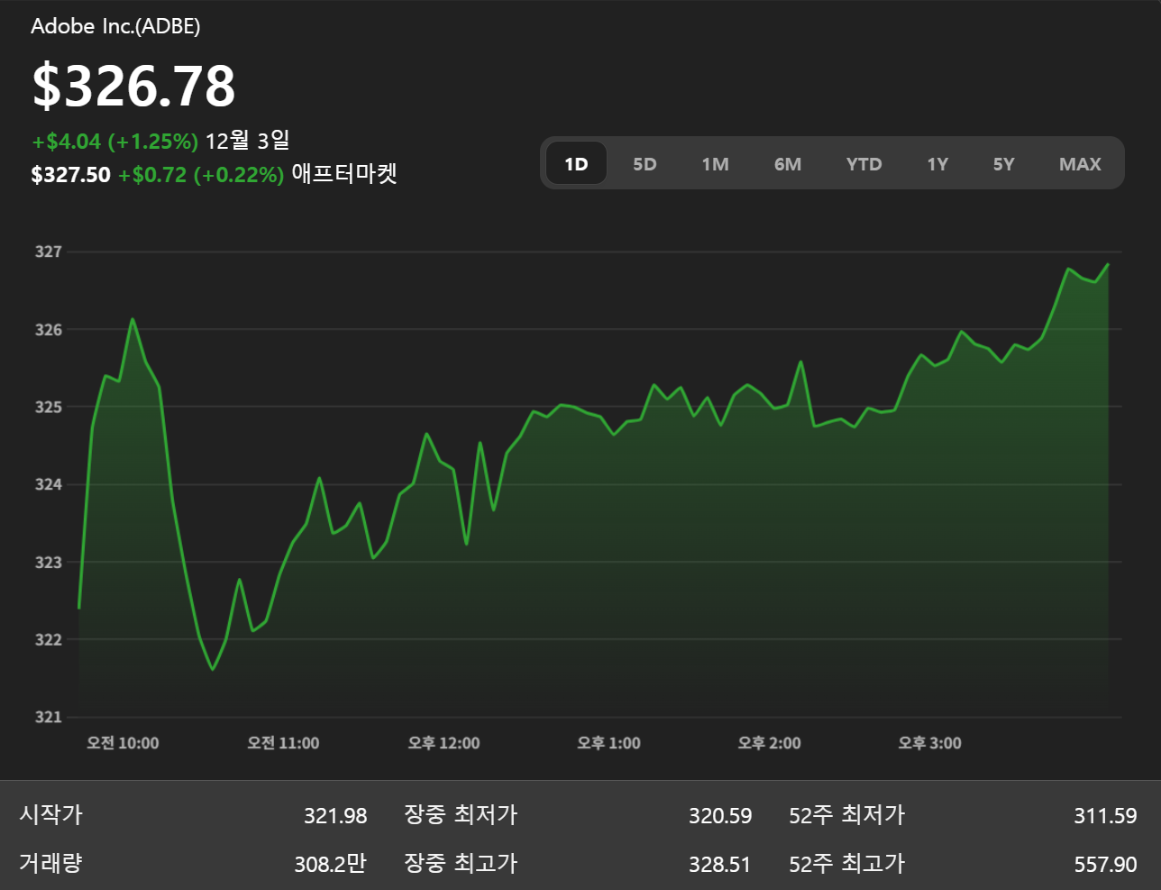Click the 오후 12:00 time label

[443, 743]
